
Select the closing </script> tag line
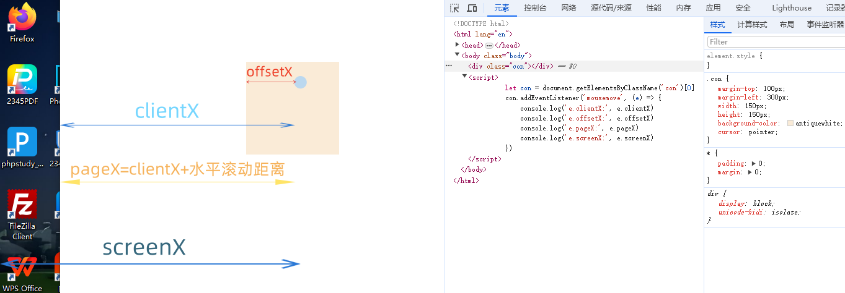click(x=485, y=159)
